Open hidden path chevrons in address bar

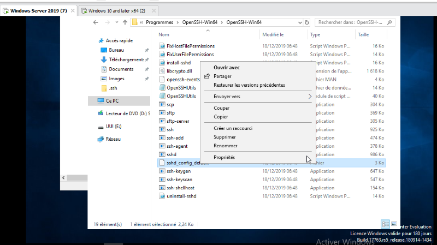pos(141,22)
